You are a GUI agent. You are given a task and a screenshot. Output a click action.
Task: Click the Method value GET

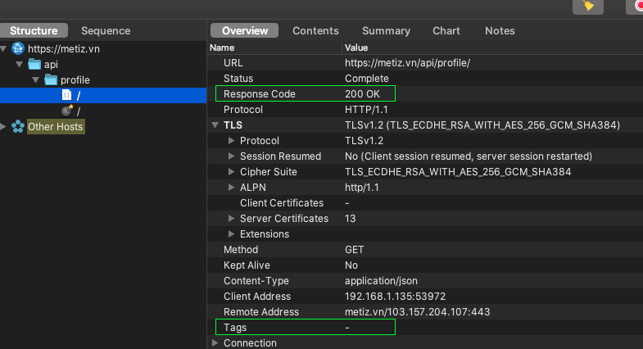pos(355,250)
